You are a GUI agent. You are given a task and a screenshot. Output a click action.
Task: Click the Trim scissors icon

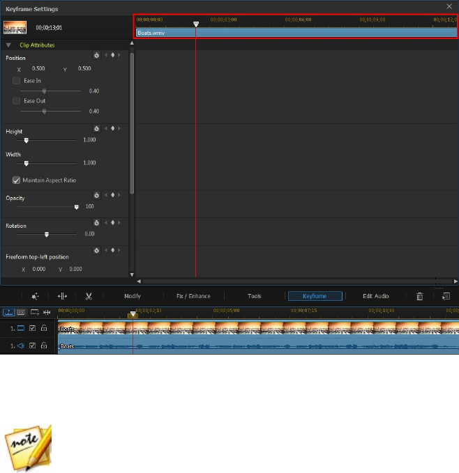pyautogui.click(x=89, y=296)
